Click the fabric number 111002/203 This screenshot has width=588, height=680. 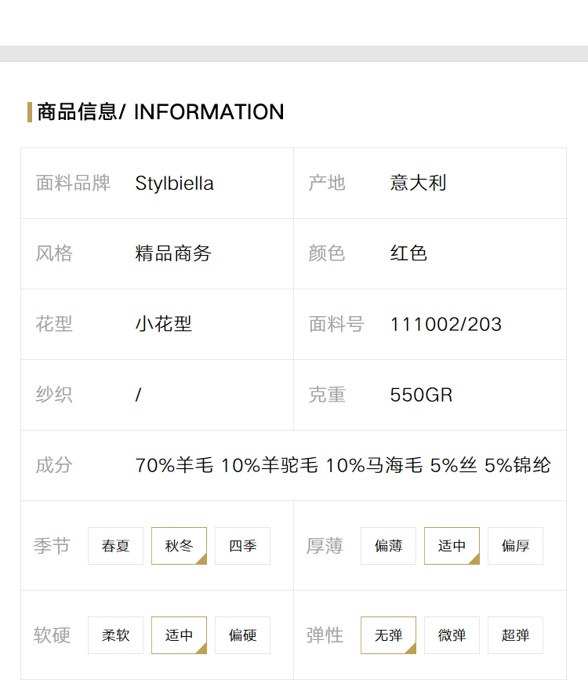pyautogui.click(x=446, y=325)
